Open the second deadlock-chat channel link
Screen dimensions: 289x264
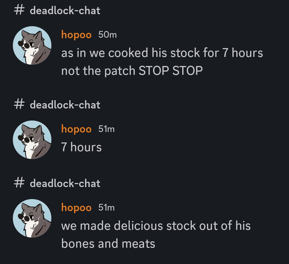(65, 105)
